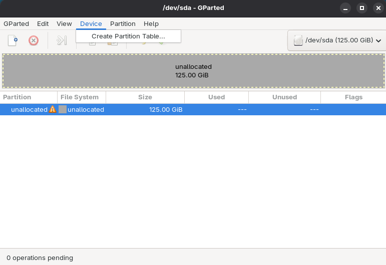Click the red Delete partition icon
The width and height of the screenshot is (386, 265).
click(x=34, y=40)
